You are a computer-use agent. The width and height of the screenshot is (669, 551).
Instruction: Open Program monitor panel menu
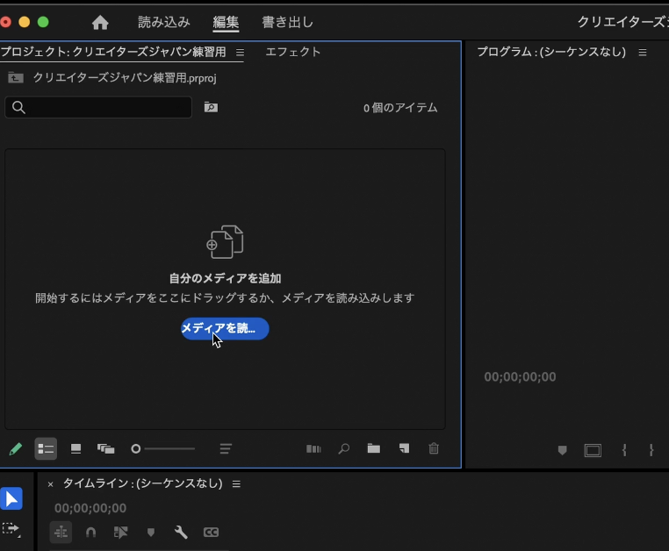coord(643,53)
